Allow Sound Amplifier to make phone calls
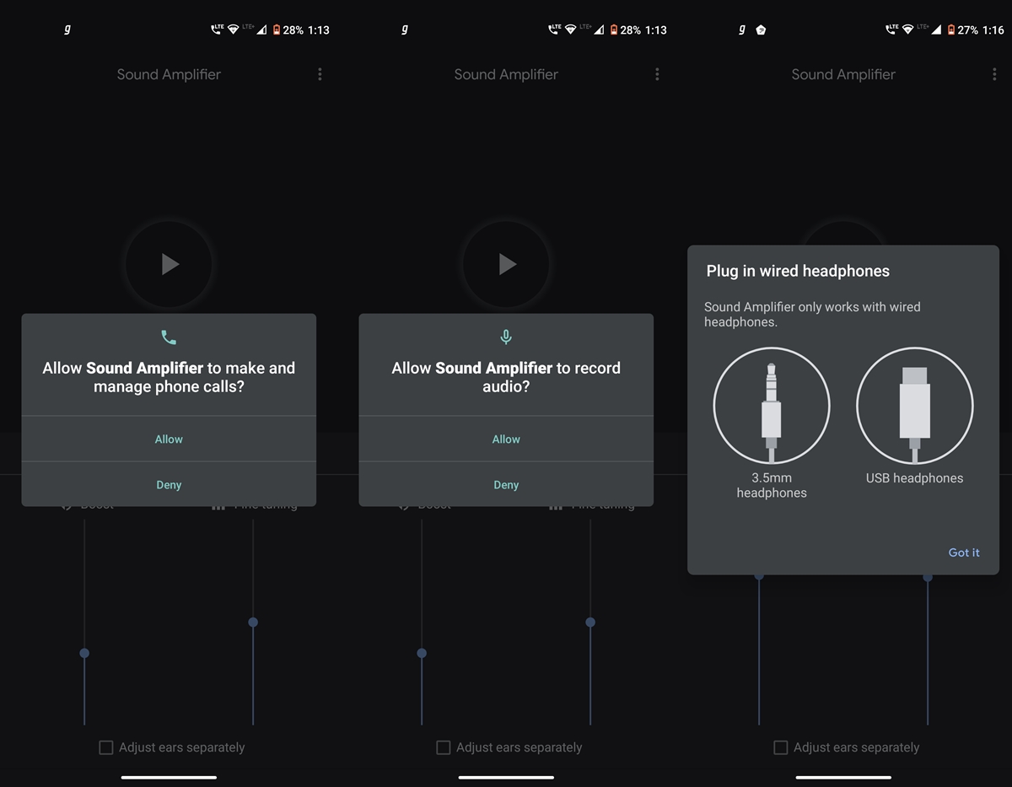 [x=169, y=439]
